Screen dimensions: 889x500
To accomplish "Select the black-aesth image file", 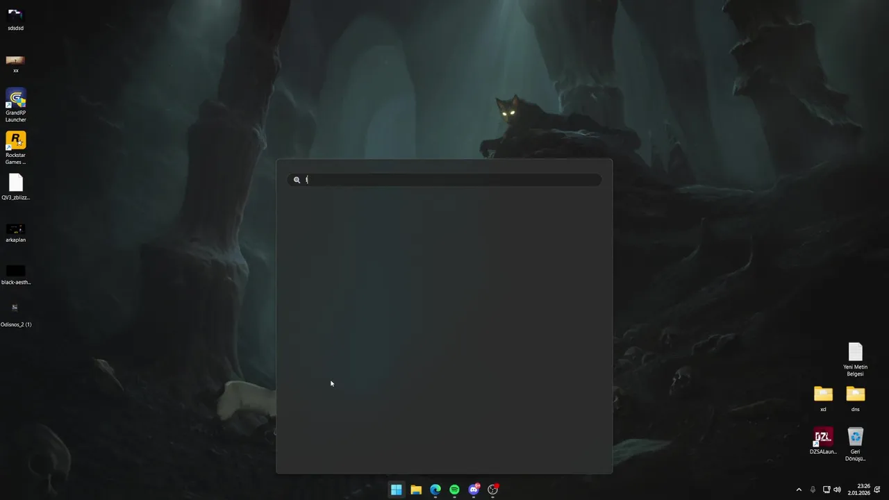I will click(x=15, y=274).
